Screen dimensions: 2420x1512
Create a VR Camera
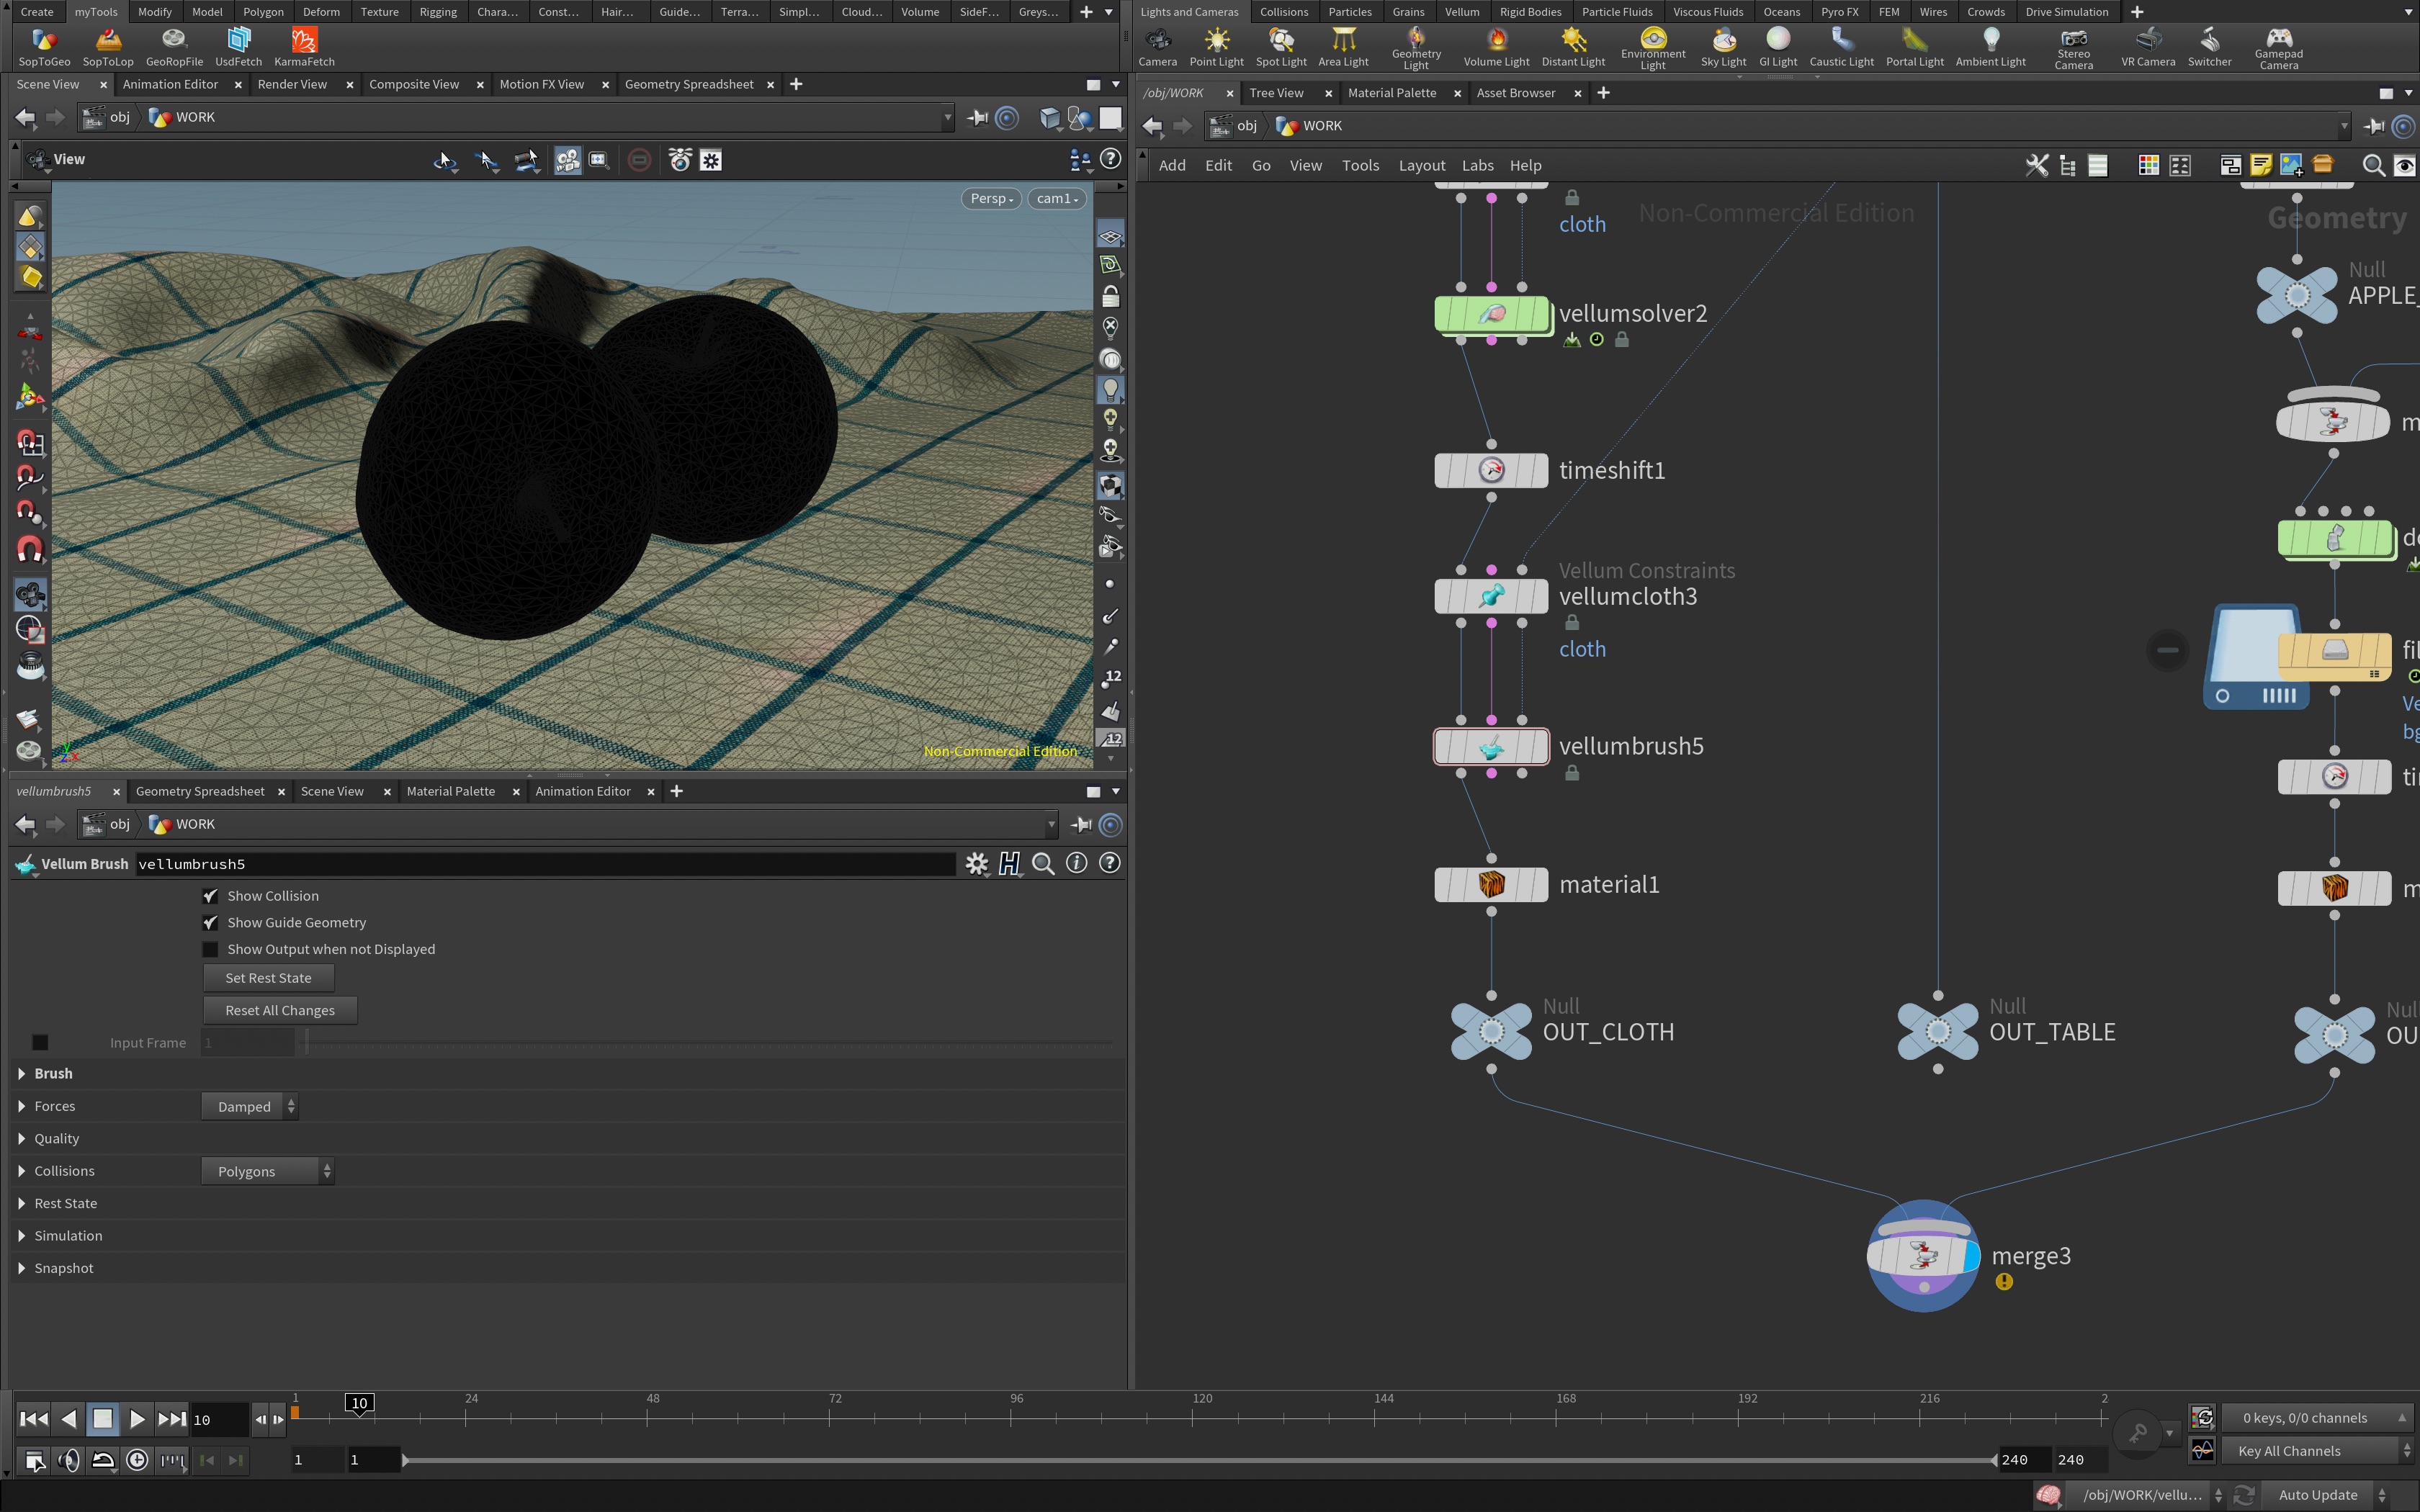coord(2148,47)
